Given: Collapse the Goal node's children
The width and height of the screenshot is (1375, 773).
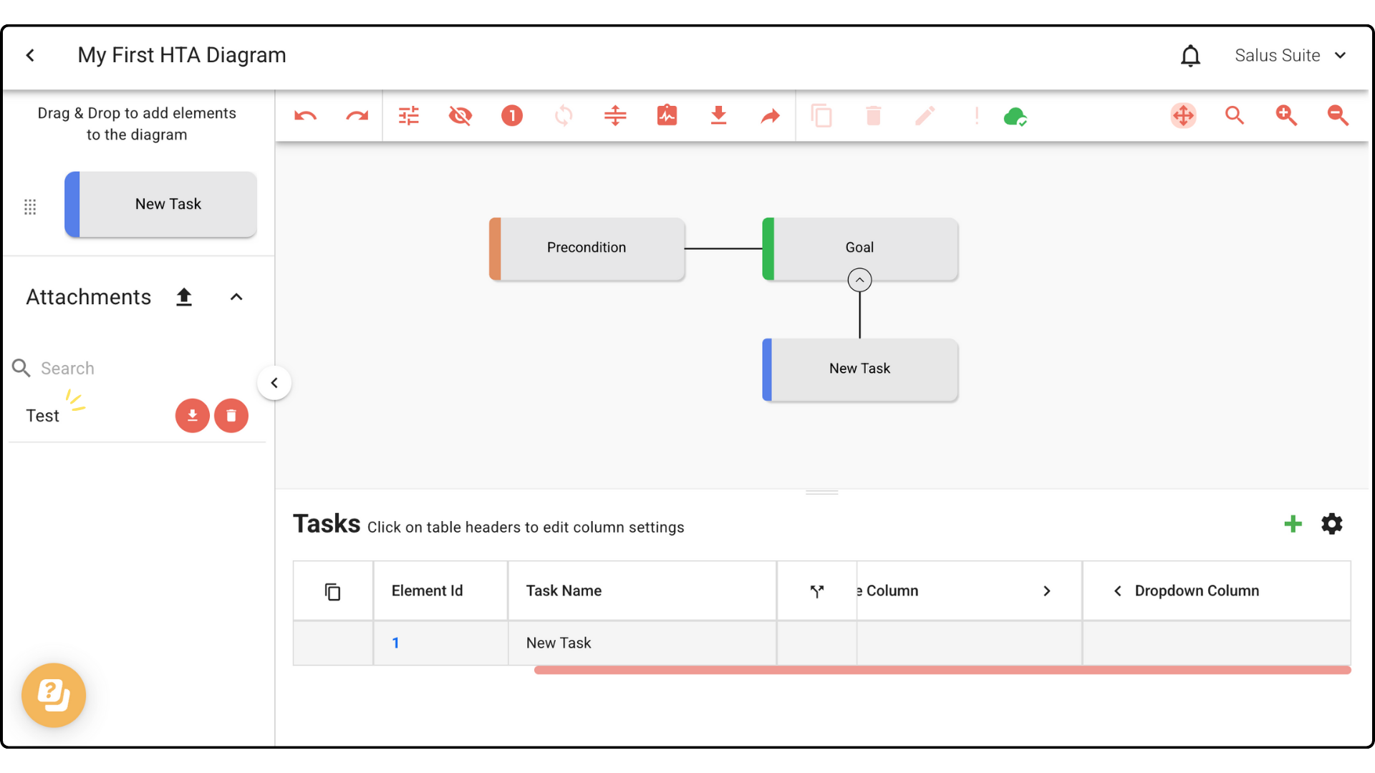Looking at the screenshot, I should [859, 280].
